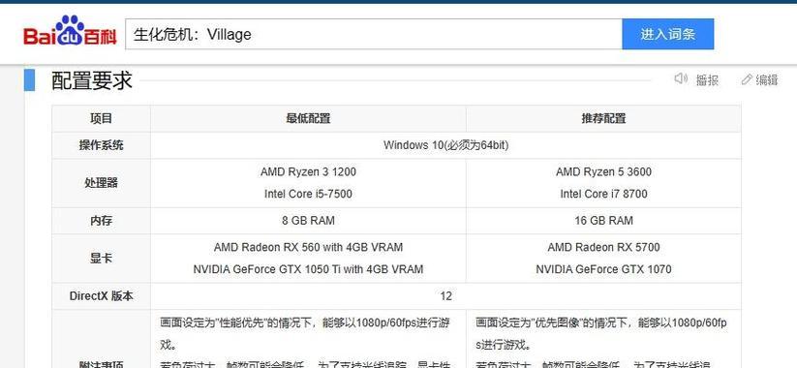This screenshot has width=797, height=368.
Task: Click the 进入词条 button
Action: point(667,34)
